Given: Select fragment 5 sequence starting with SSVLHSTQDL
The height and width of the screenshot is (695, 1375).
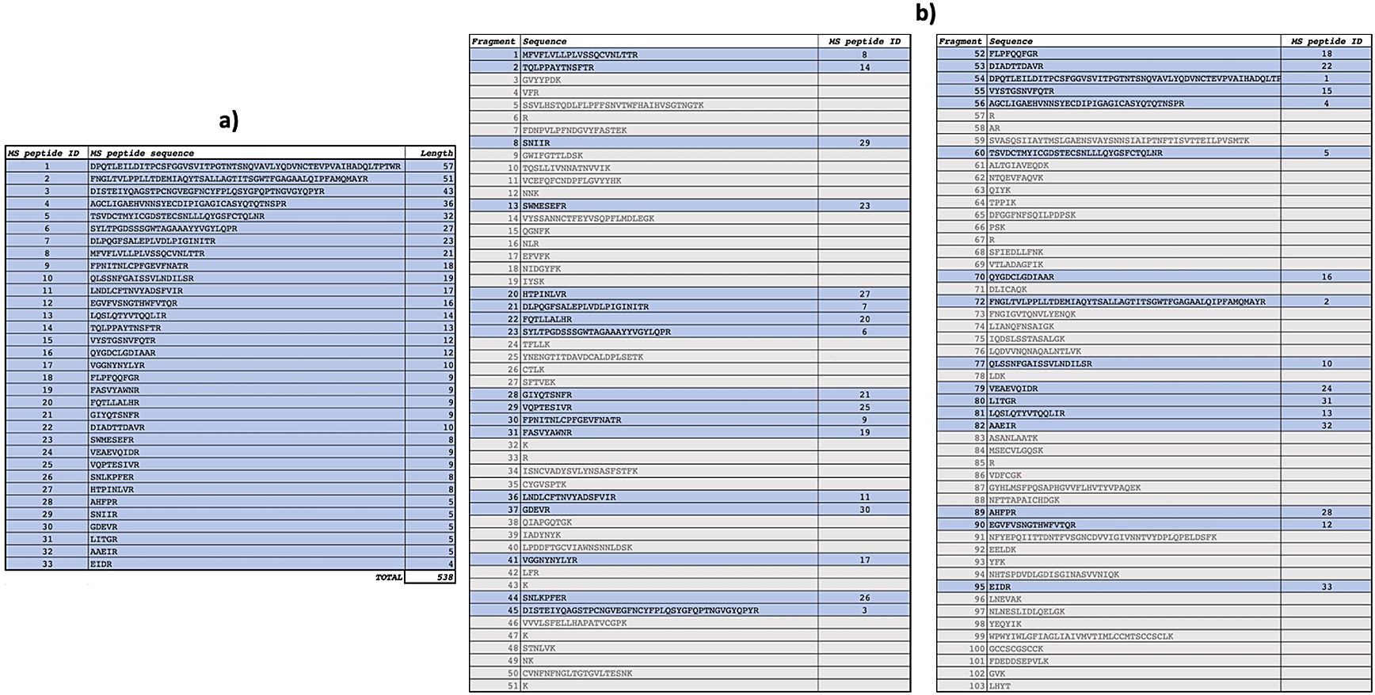Looking at the screenshot, I should click(x=612, y=105).
